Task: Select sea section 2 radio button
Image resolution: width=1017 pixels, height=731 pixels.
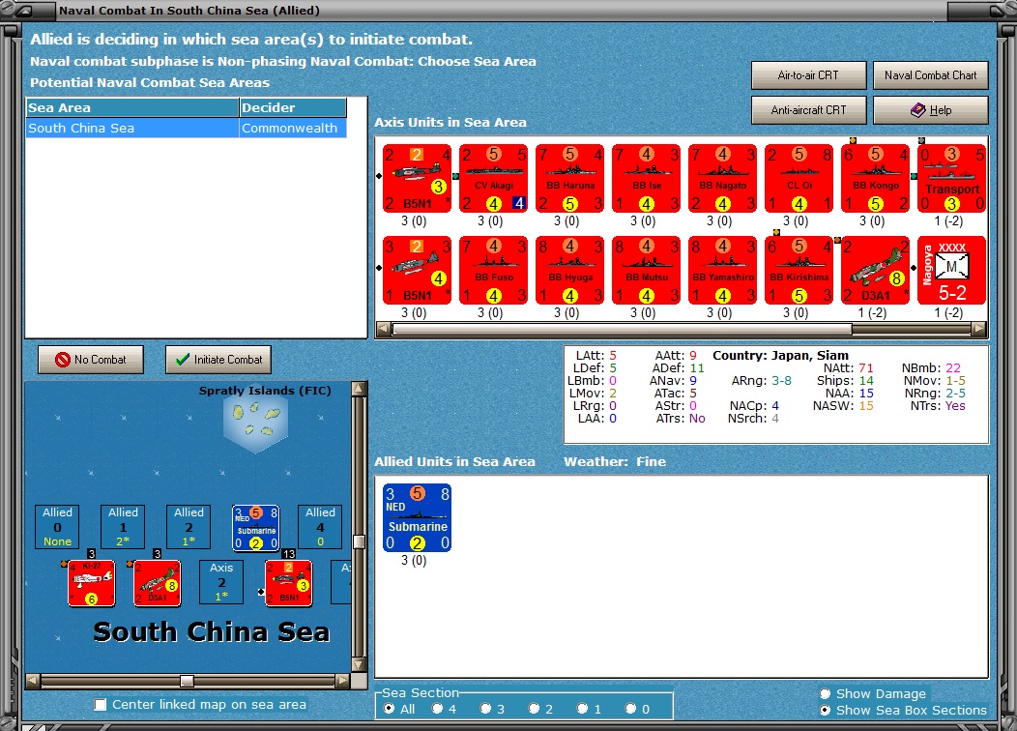Action: (x=534, y=709)
